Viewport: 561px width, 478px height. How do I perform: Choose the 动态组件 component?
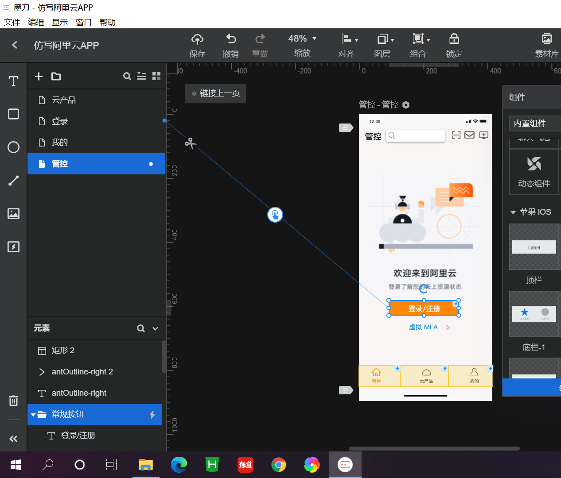(x=534, y=172)
